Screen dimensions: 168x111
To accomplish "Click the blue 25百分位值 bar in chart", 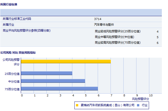I will (46, 73).
